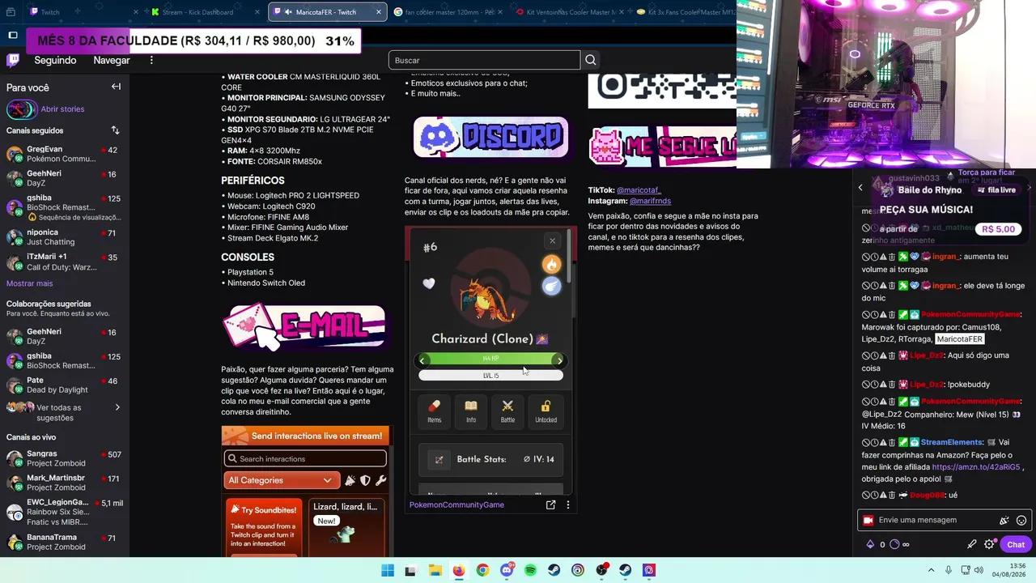
Task: Open PokemonCommunityGame extension options menu
Action: click(568, 504)
